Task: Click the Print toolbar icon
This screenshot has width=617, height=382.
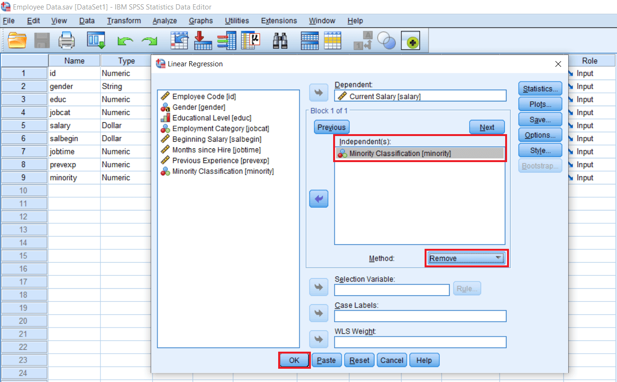Action: tap(67, 40)
